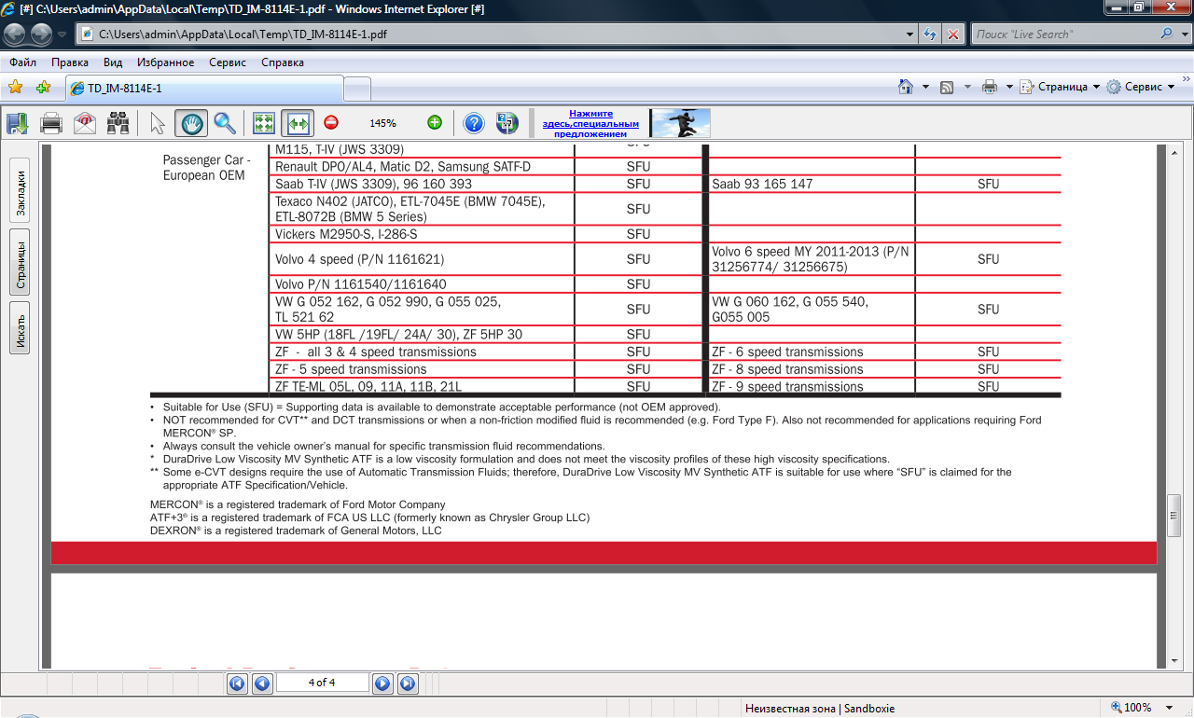The width and height of the screenshot is (1194, 718).
Task: Click the scrollbar up arrow
Action: (1174, 152)
